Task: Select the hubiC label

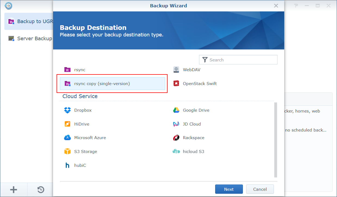Action: click(x=80, y=165)
